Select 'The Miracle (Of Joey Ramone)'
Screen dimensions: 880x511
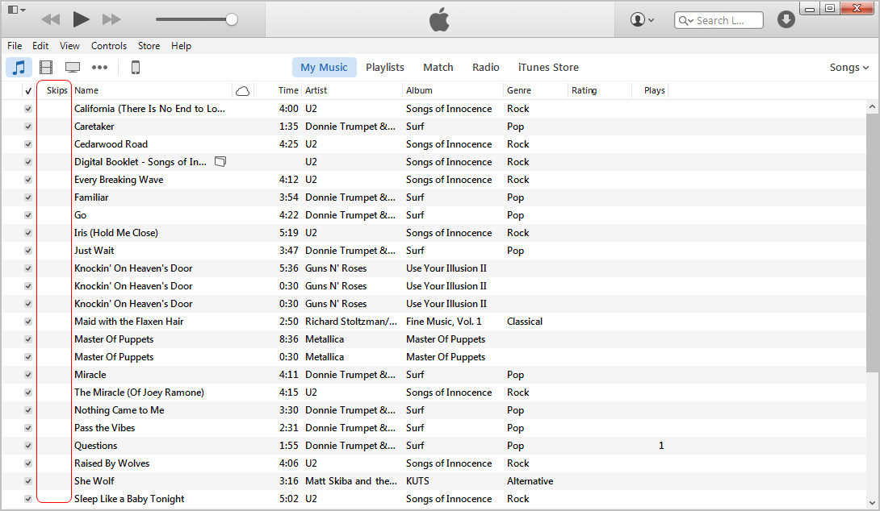pos(139,393)
